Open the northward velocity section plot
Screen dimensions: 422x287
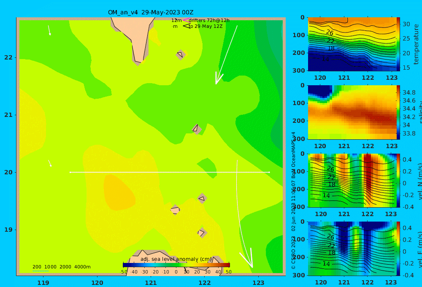click(x=352, y=180)
